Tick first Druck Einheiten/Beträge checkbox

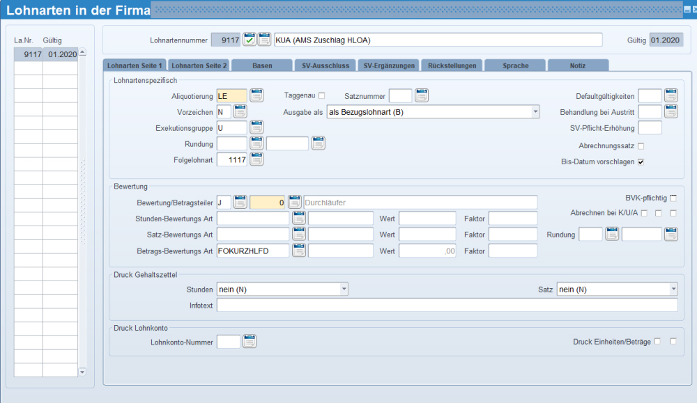click(x=657, y=341)
